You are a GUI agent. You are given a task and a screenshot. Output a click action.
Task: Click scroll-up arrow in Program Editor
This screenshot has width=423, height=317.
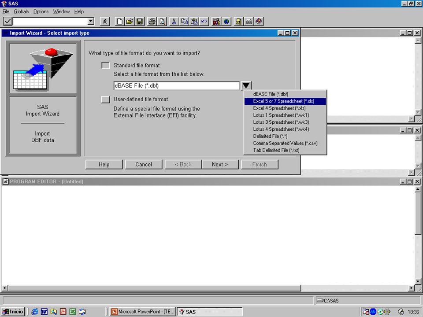click(418, 189)
